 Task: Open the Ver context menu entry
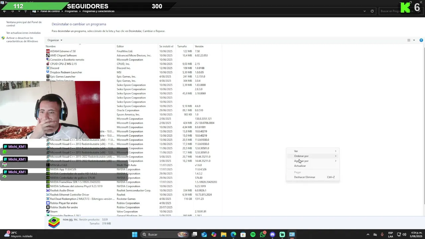point(313,151)
